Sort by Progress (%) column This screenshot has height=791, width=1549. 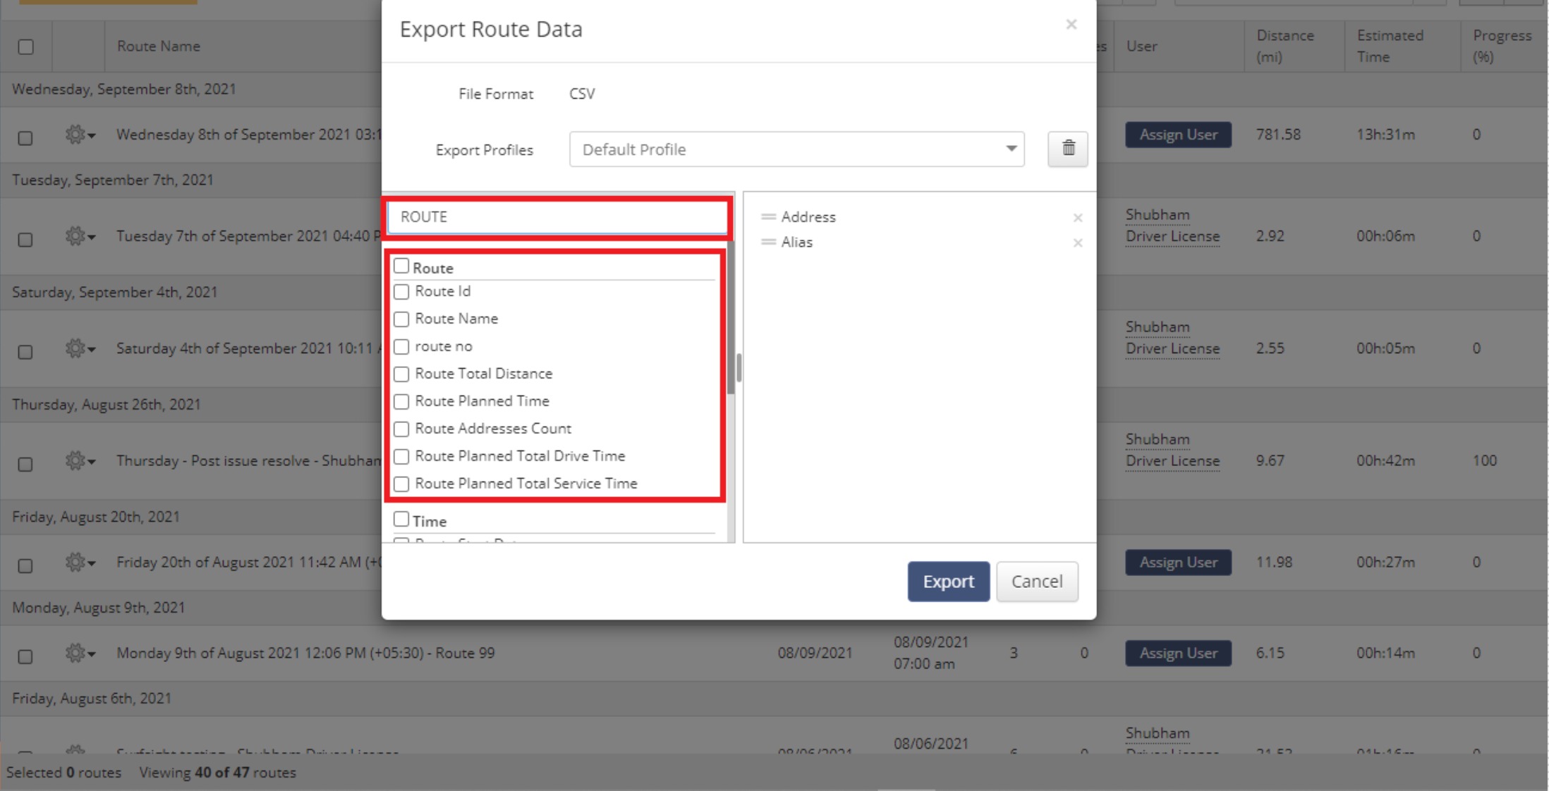click(x=1502, y=46)
